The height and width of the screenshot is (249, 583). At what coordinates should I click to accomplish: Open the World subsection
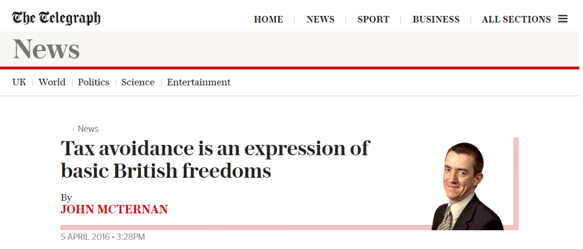[52, 82]
